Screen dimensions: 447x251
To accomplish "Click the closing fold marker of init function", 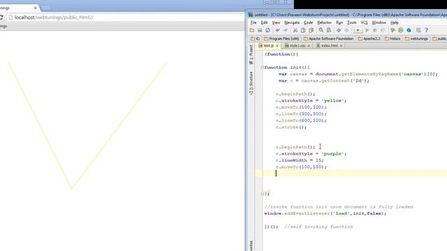I will pyautogui.click(x=263, y=194).
